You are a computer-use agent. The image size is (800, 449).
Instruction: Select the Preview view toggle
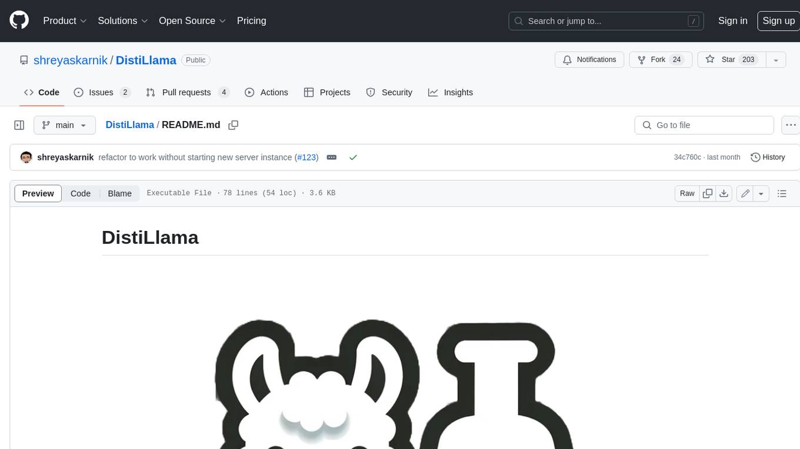click(38, 193)
